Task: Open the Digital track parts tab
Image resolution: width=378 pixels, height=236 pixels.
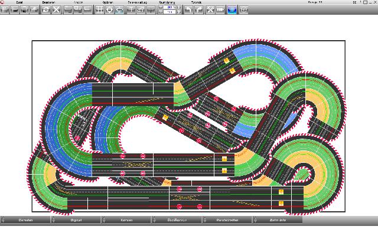Action: tap(76, 220)
